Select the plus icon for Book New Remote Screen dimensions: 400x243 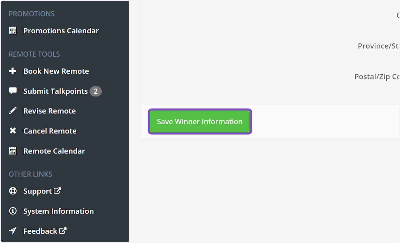click(x=12, y=71)
